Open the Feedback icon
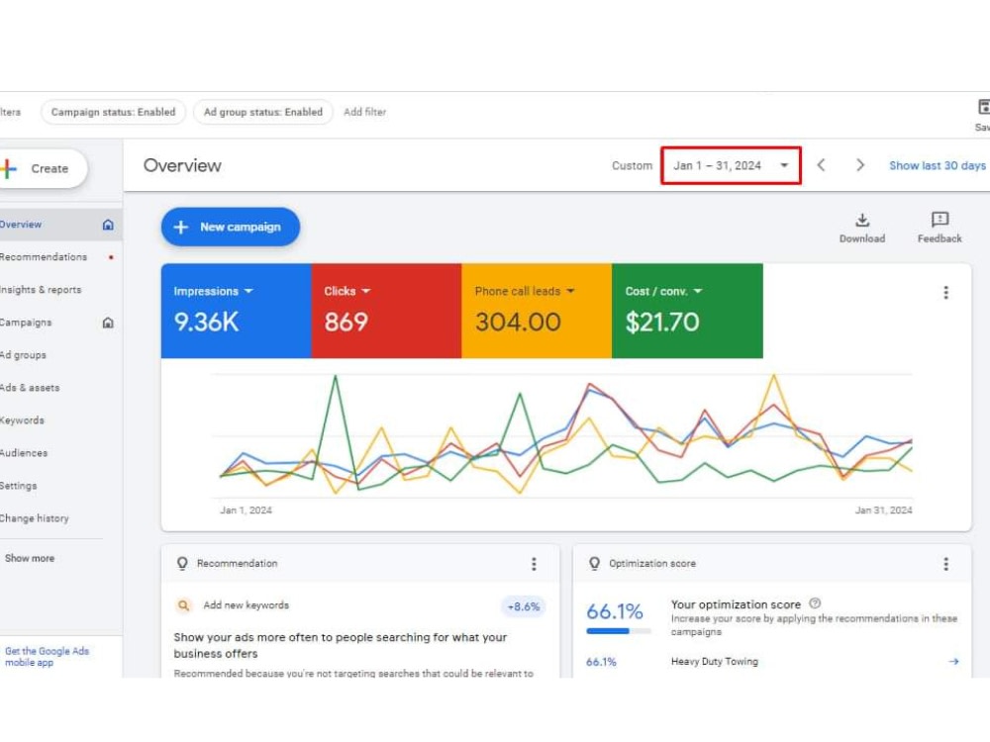This screenshot has height=742, width=990. click(940, 228)
